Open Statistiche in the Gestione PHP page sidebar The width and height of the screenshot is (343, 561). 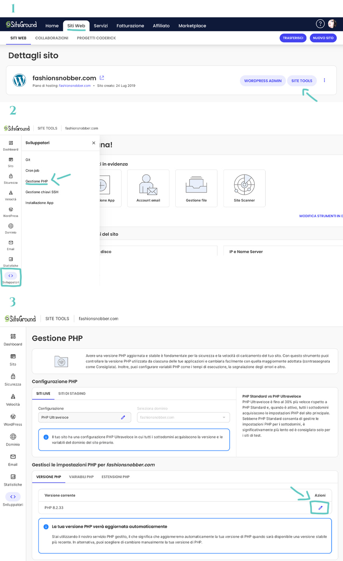coord(13,480)
